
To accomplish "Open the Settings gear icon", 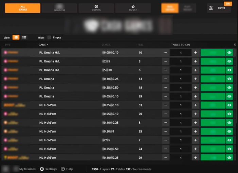I will (42, 169).
